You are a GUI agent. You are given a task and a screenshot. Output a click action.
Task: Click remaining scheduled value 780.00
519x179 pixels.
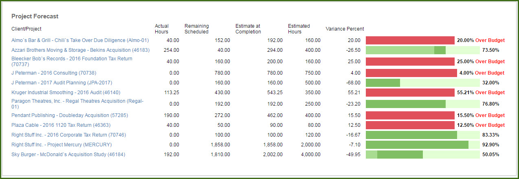click(222, 73)
